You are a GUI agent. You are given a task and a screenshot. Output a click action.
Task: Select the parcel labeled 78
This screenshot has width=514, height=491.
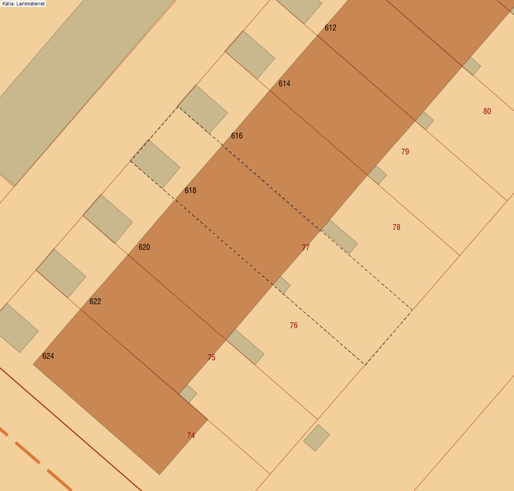tap(397, 228)
